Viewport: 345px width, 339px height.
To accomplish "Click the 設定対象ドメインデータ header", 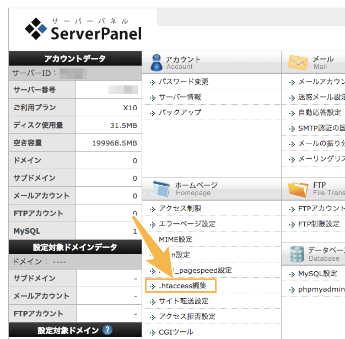I will pyautogui.click(x=75, y=247).
